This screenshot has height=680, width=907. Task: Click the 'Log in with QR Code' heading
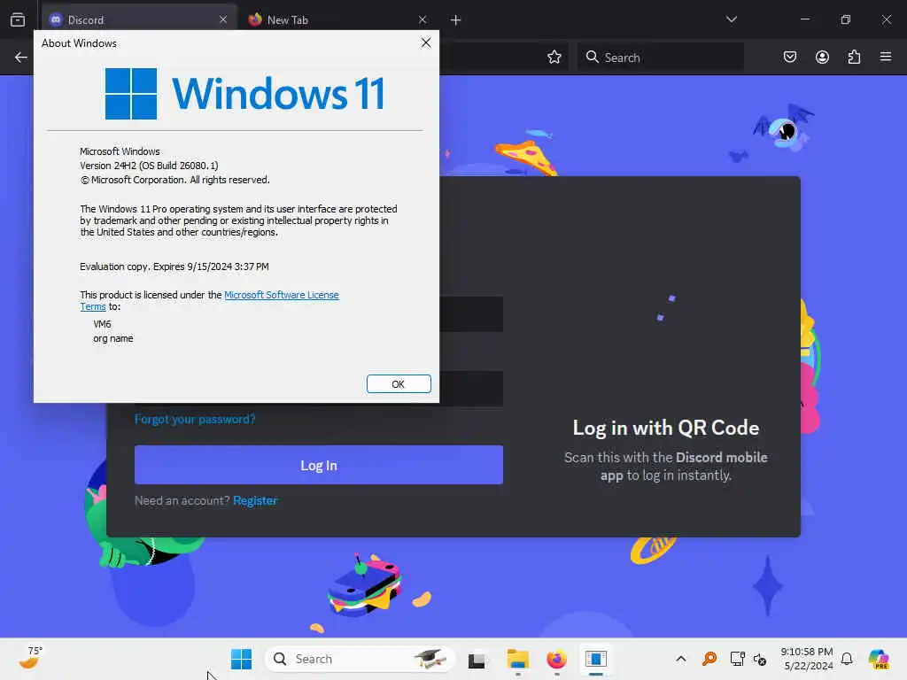click(666, 428)
